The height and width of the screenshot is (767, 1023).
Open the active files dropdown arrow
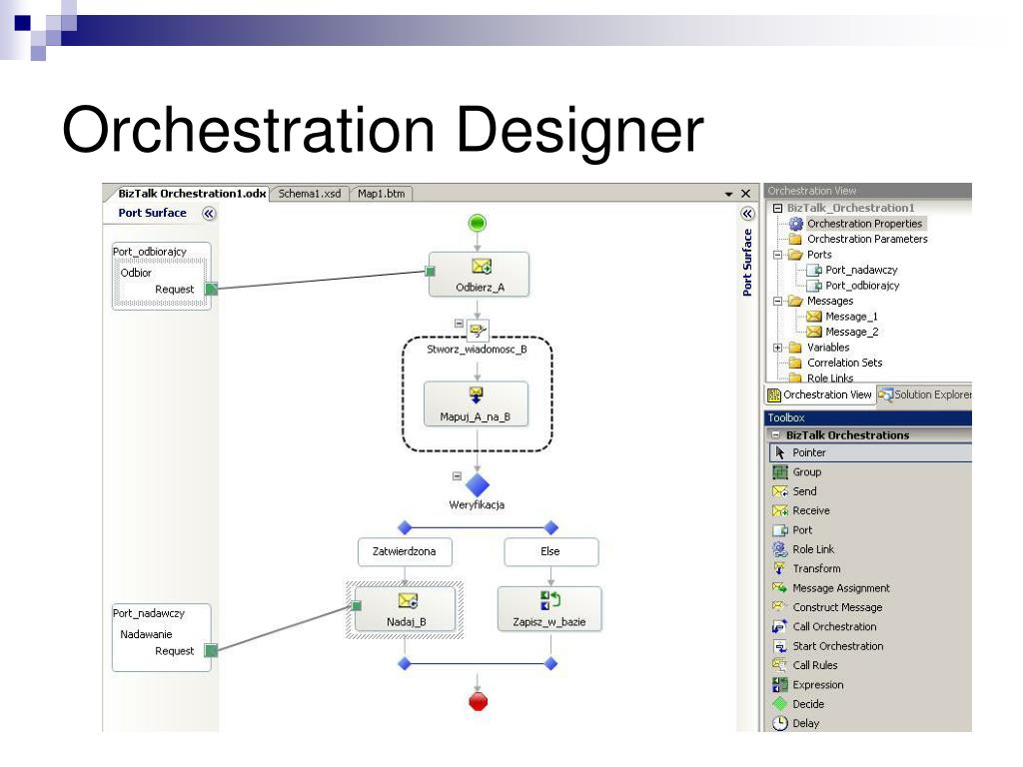(728, 195)
